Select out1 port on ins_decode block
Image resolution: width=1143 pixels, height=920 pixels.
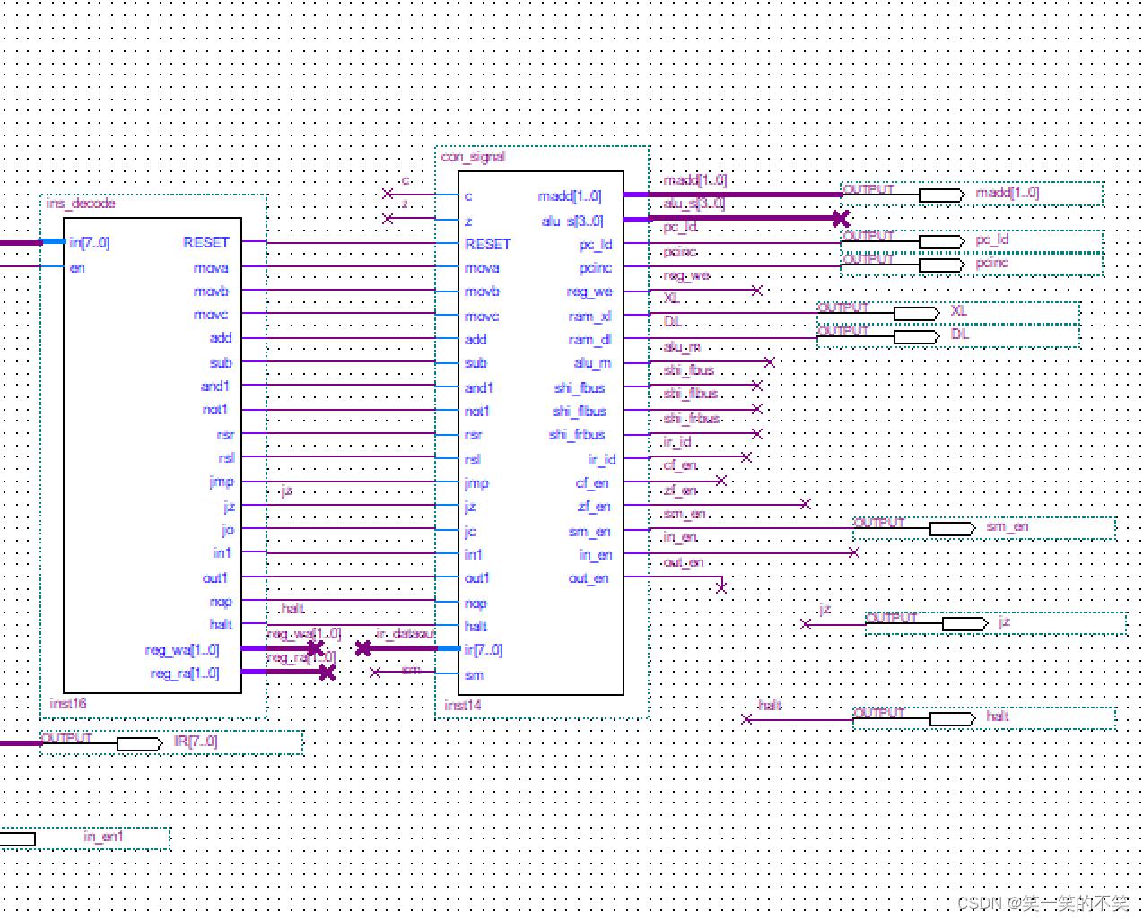[x=215, y=578]
